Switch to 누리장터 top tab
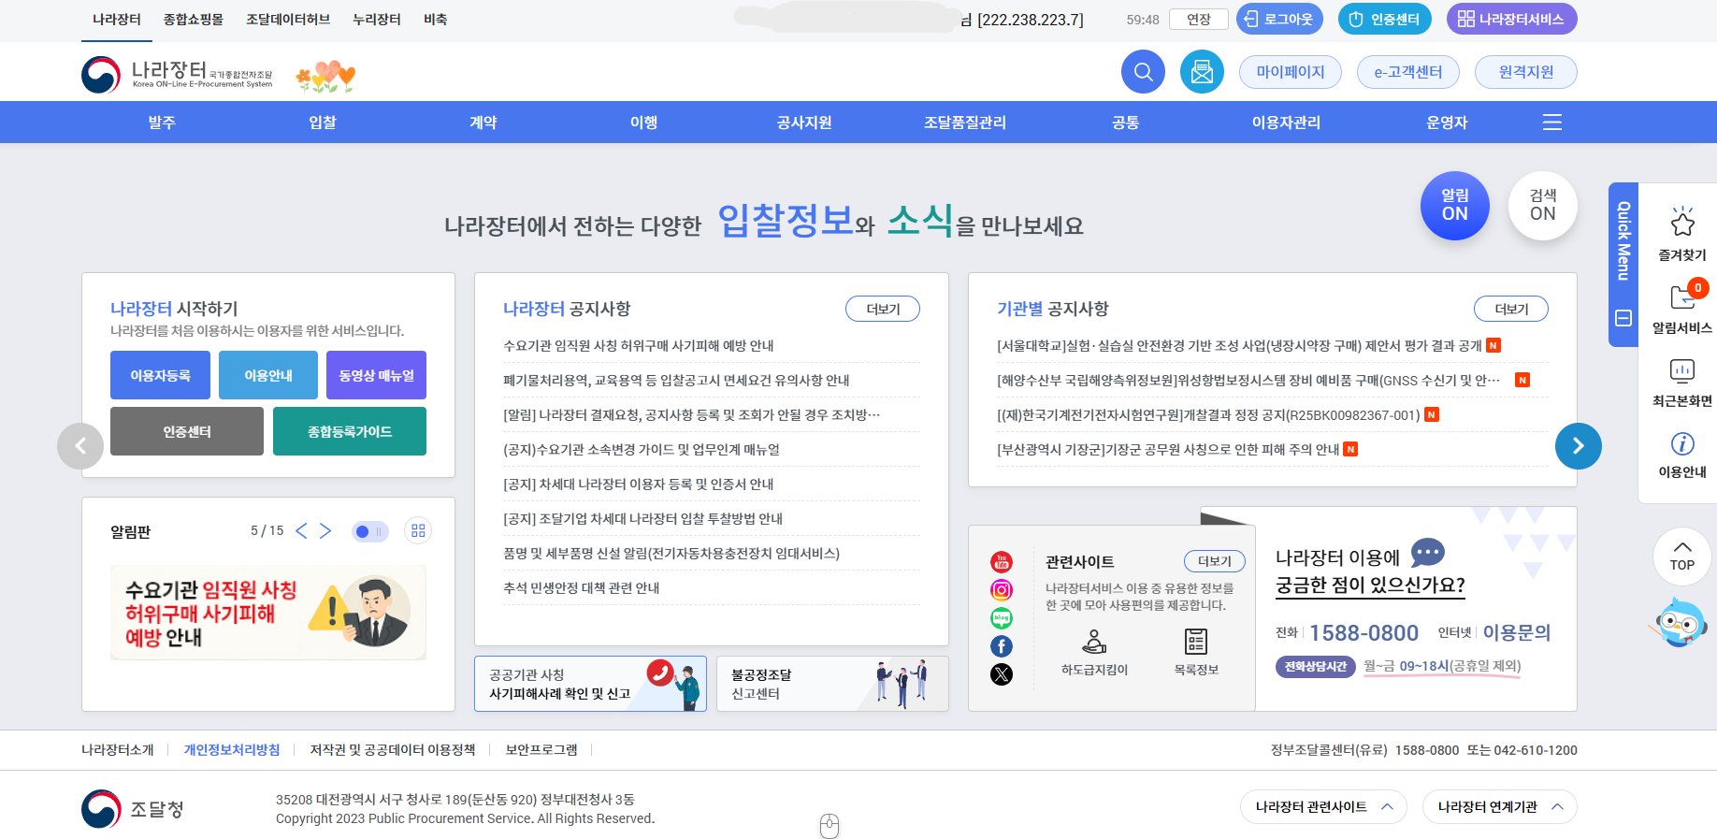Image resolution: width=1717 pixels, height=839 pixels. click(377, 20)
